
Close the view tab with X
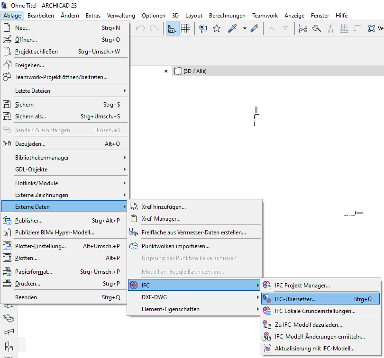pyautogui.click(x=166, y=71)
